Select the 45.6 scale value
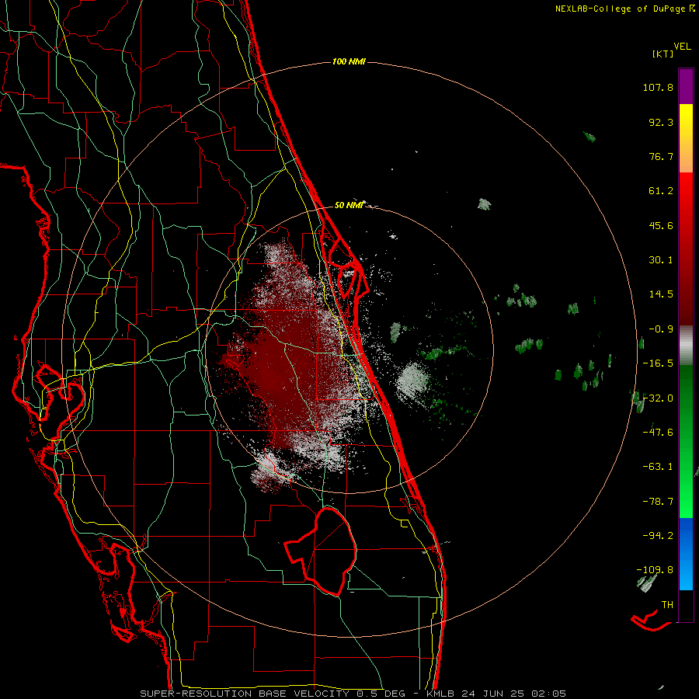This screenshot has width=699, height=699. 661,225
